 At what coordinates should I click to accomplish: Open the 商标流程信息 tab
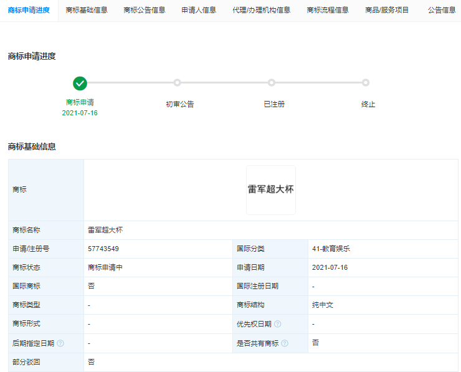[328, 11]
